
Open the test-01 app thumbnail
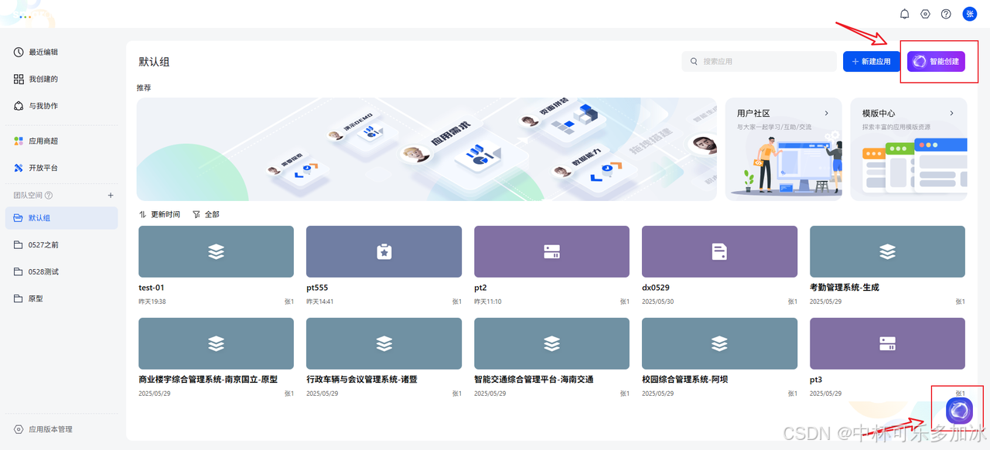coord(216,251)
